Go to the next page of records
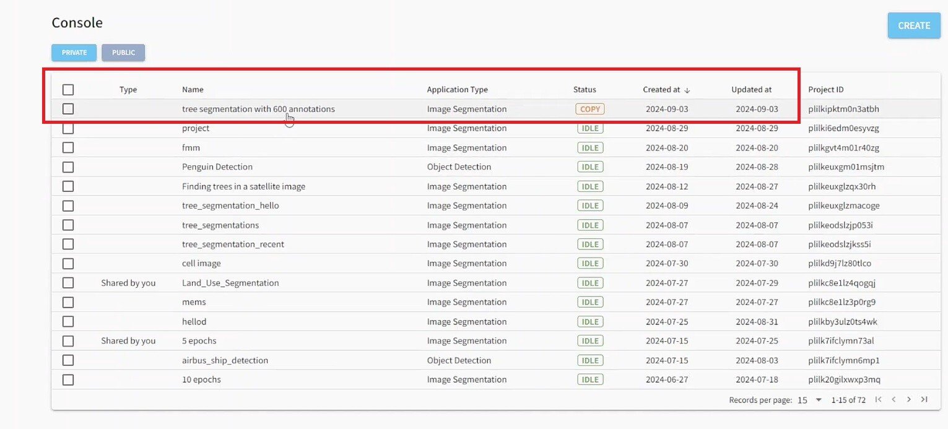Screen dimensions: 948x429 [x=909, y=400]
